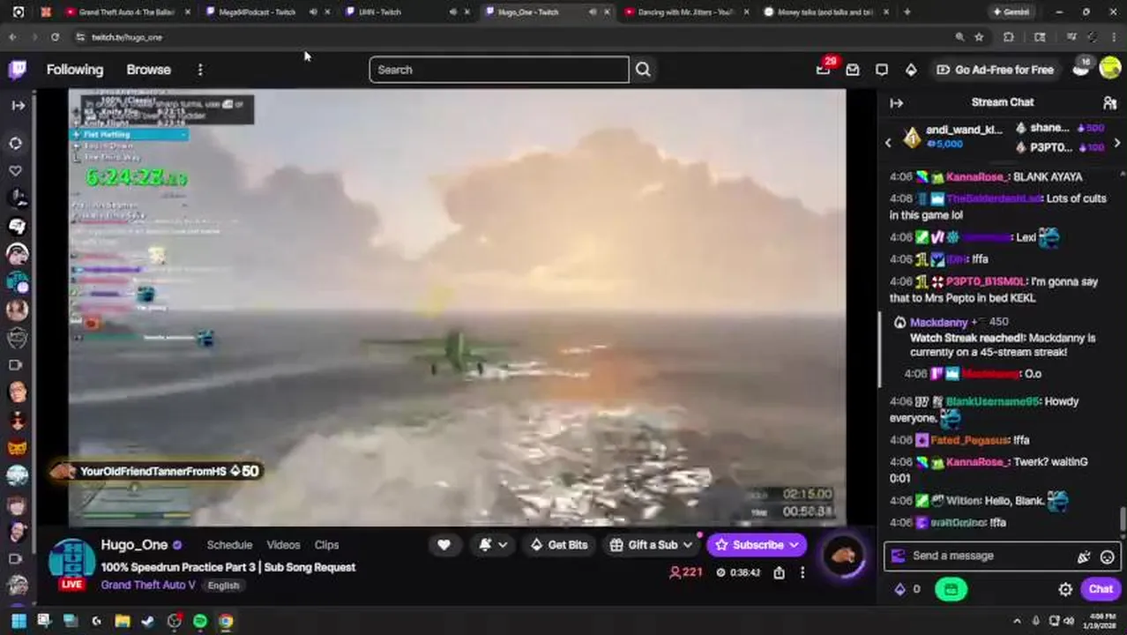Share the stream via share icon
Image resolution: width=1127 pixels, height=635 pixels.
(779, 572)
